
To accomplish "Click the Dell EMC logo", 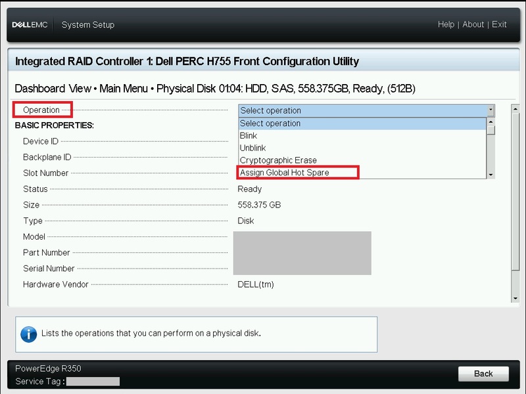I will pos(30,25).
